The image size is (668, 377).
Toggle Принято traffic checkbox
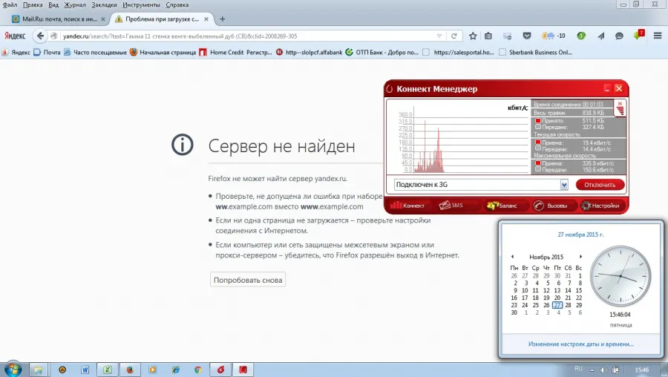[x=538, y=120]
